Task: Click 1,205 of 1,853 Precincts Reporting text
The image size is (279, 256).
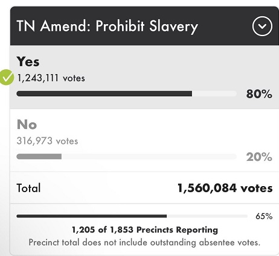Action: click(145, 229)
